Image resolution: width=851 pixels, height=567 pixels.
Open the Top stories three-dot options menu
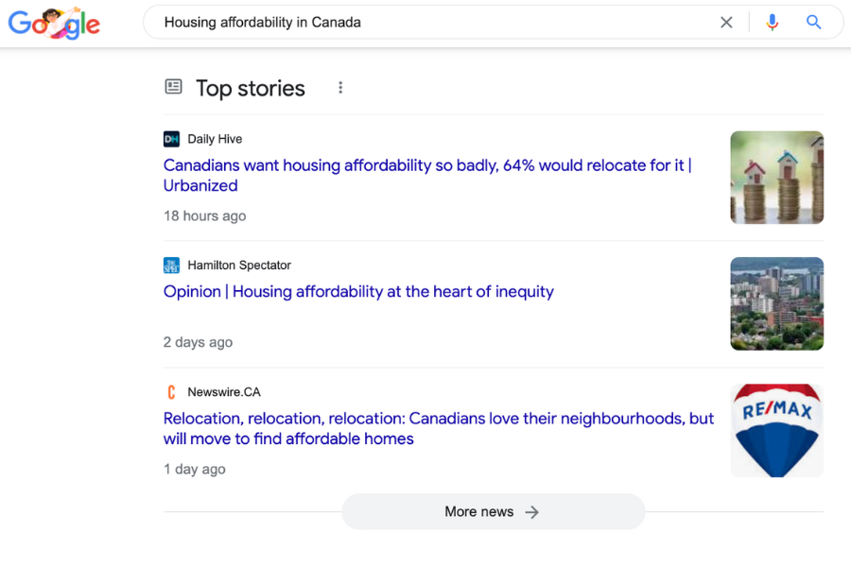coord(340,87)
